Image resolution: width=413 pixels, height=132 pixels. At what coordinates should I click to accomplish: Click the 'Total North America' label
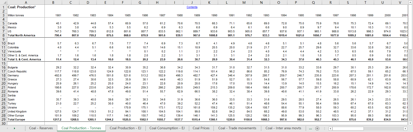pos(21,35)
